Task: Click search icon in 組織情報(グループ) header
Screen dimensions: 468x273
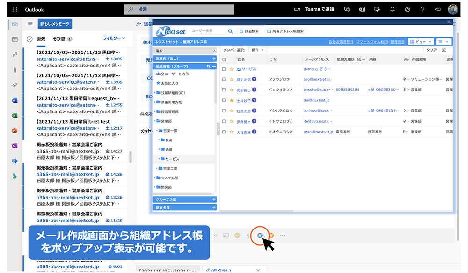Action: point(208,66)
